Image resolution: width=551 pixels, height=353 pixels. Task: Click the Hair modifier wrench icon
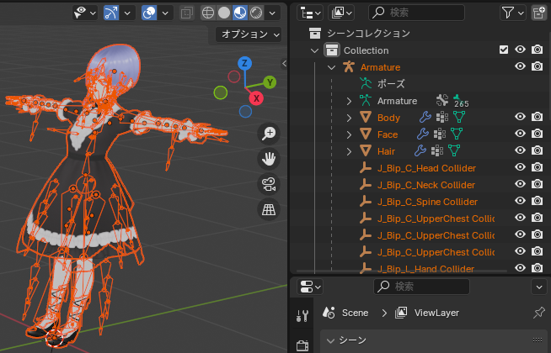[420, 150]
